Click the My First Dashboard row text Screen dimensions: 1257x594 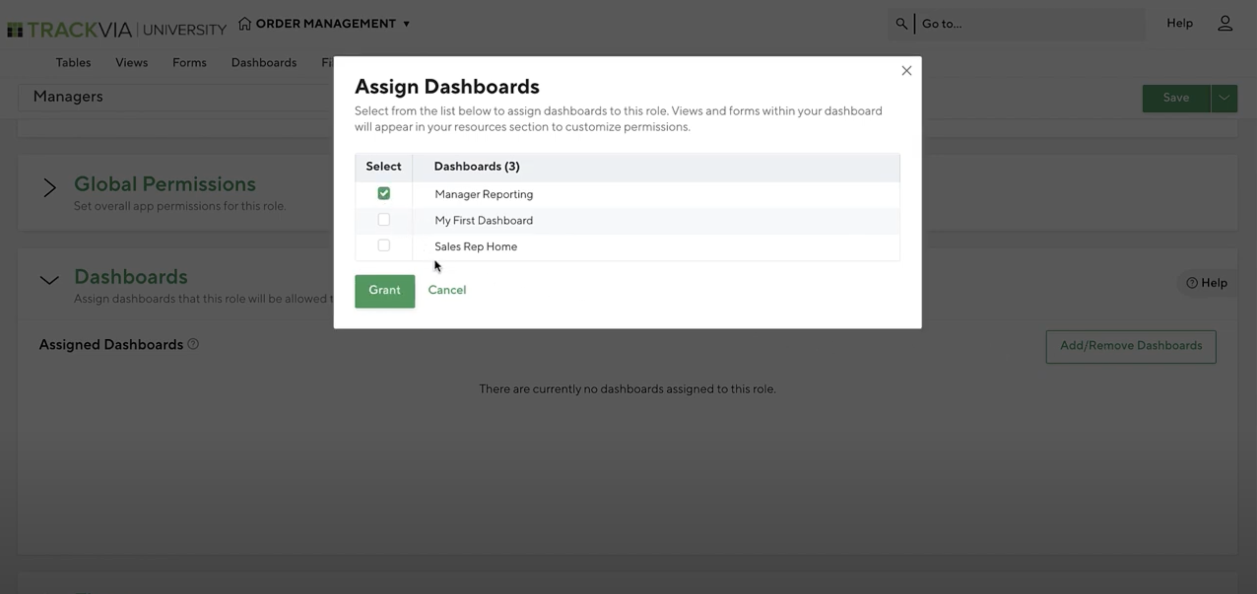484,220
